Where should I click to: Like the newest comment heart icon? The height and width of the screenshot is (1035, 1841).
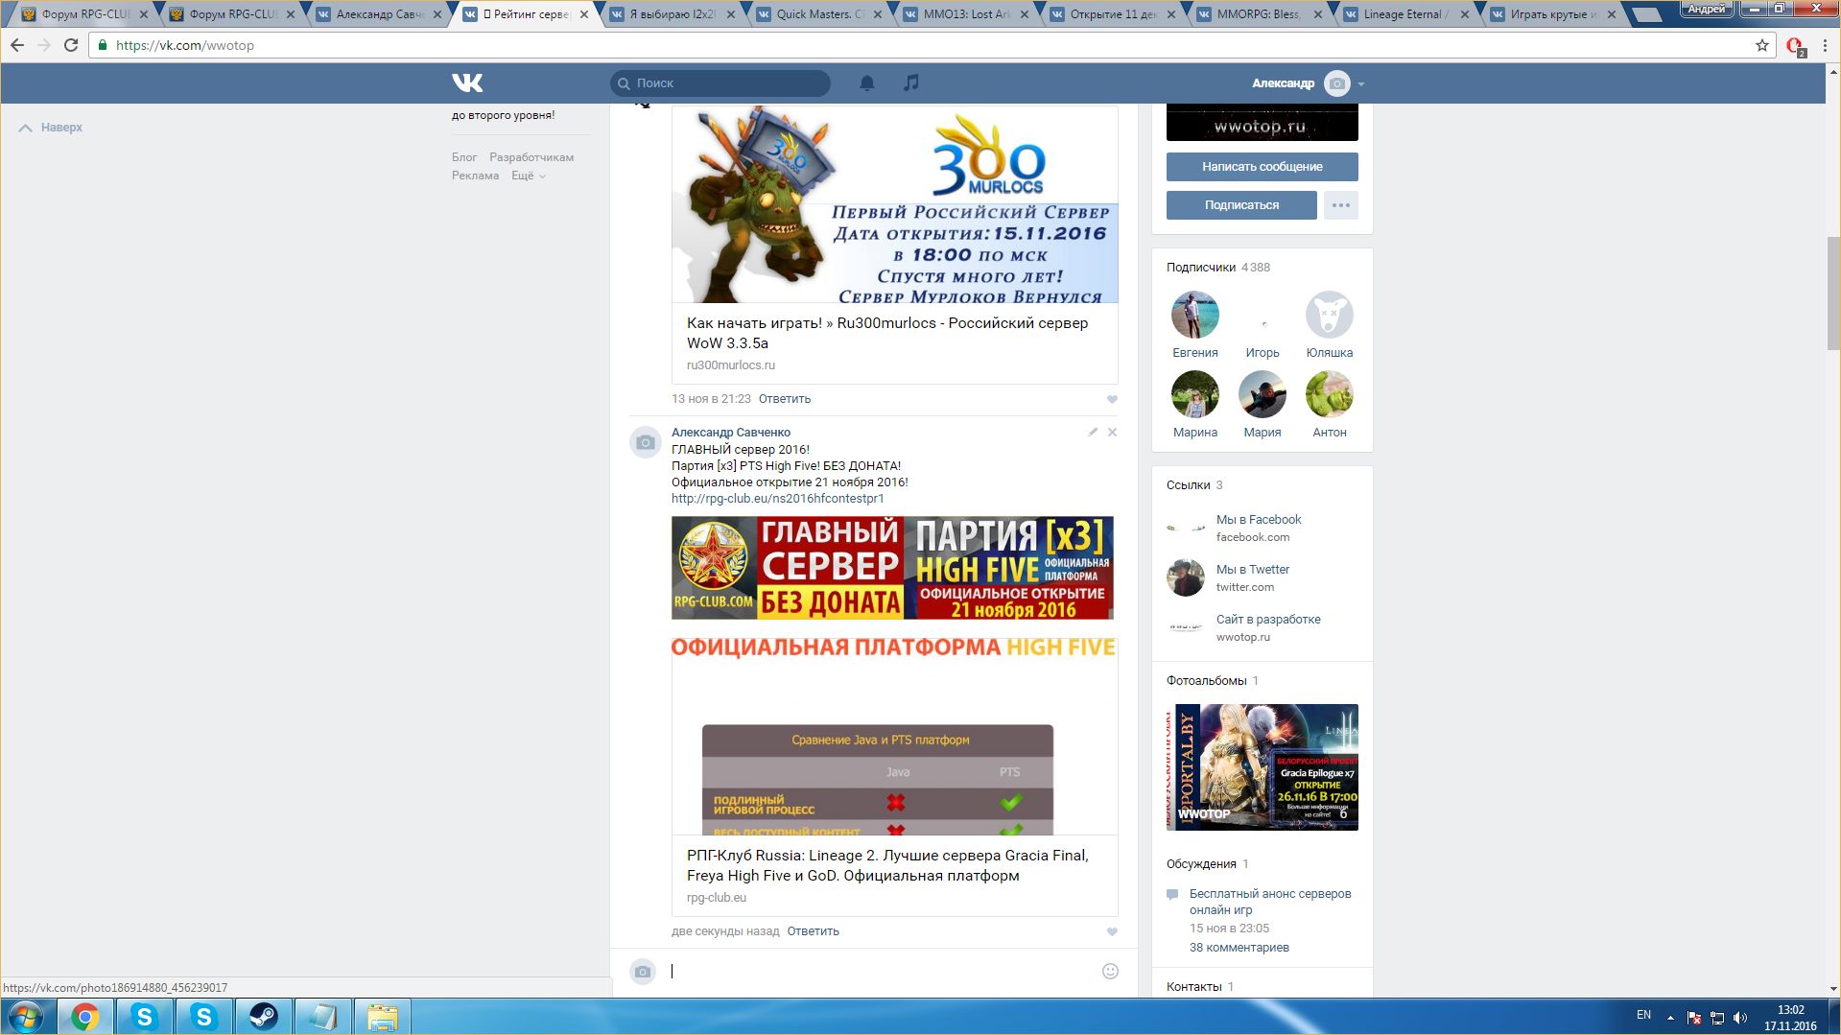pyautogui.click(x=1112, y=931)
